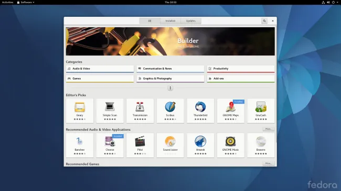Image resolution: width=341 pixels, height=191 pixels.
Task: Open the Software application menu in top bar
Action: pos(26,3)
